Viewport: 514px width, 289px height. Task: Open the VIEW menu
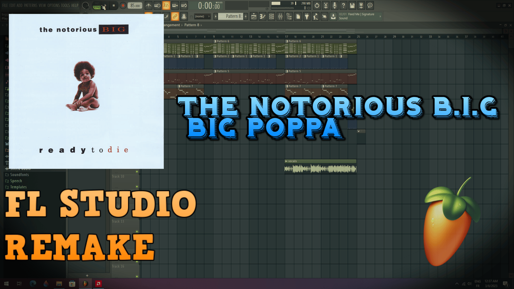[x=42, y=5]
